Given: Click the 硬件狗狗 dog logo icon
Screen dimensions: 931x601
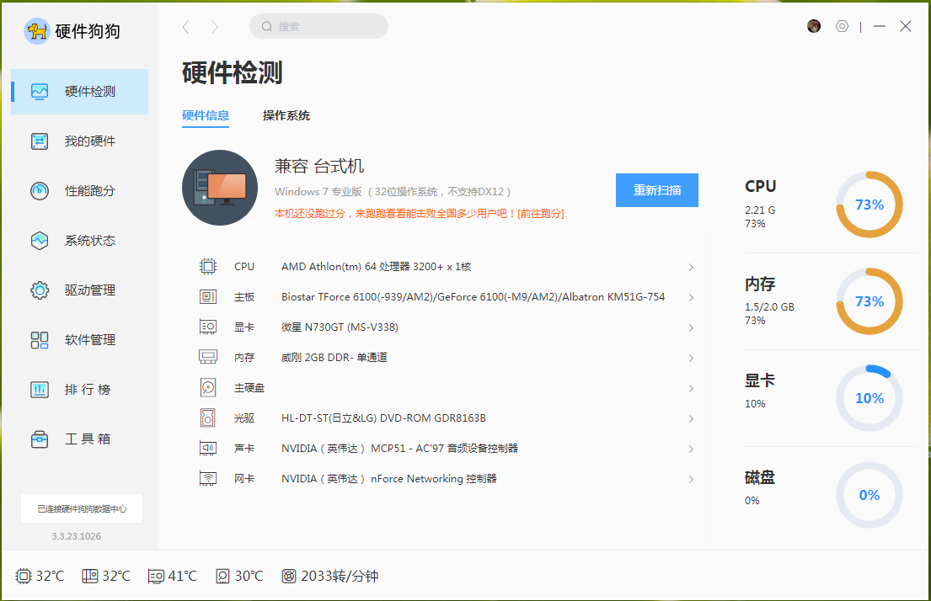Looking at the screenshot, I should coord(37,31).
